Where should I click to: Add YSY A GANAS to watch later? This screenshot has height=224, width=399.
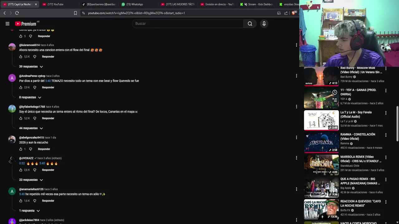pyautogui.click(x=334, y=92)
